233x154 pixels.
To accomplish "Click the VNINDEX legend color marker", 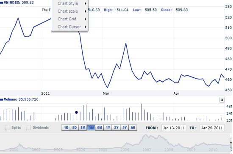I will click(2, 3).
